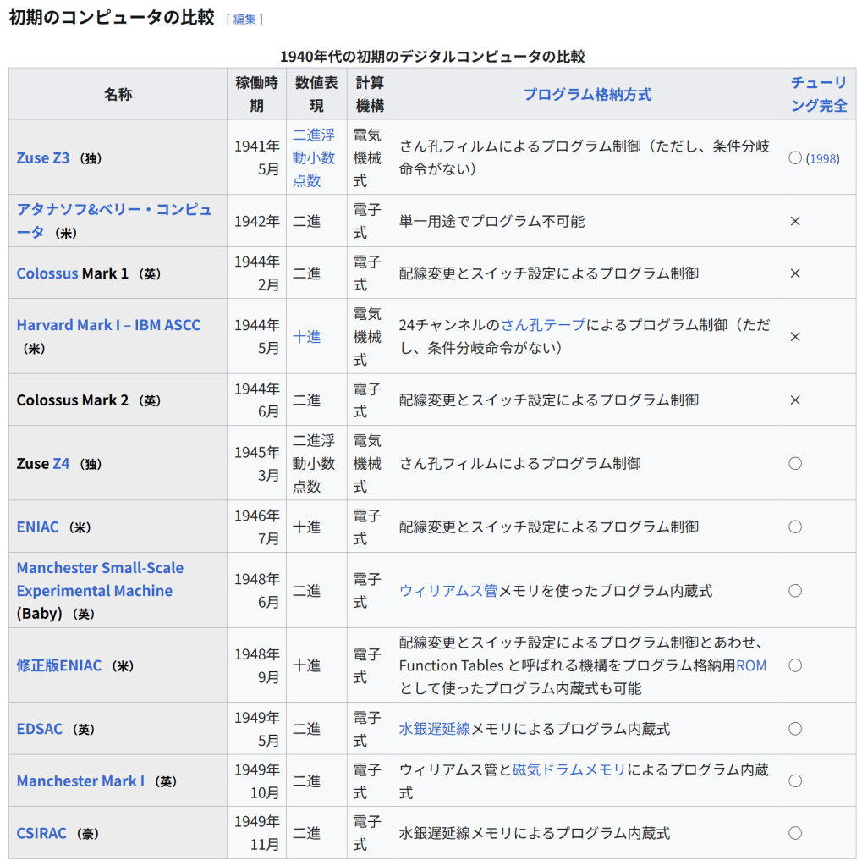
Task: Open Harvard Mark I – IBM ASCC link
Action: [108, 325]
